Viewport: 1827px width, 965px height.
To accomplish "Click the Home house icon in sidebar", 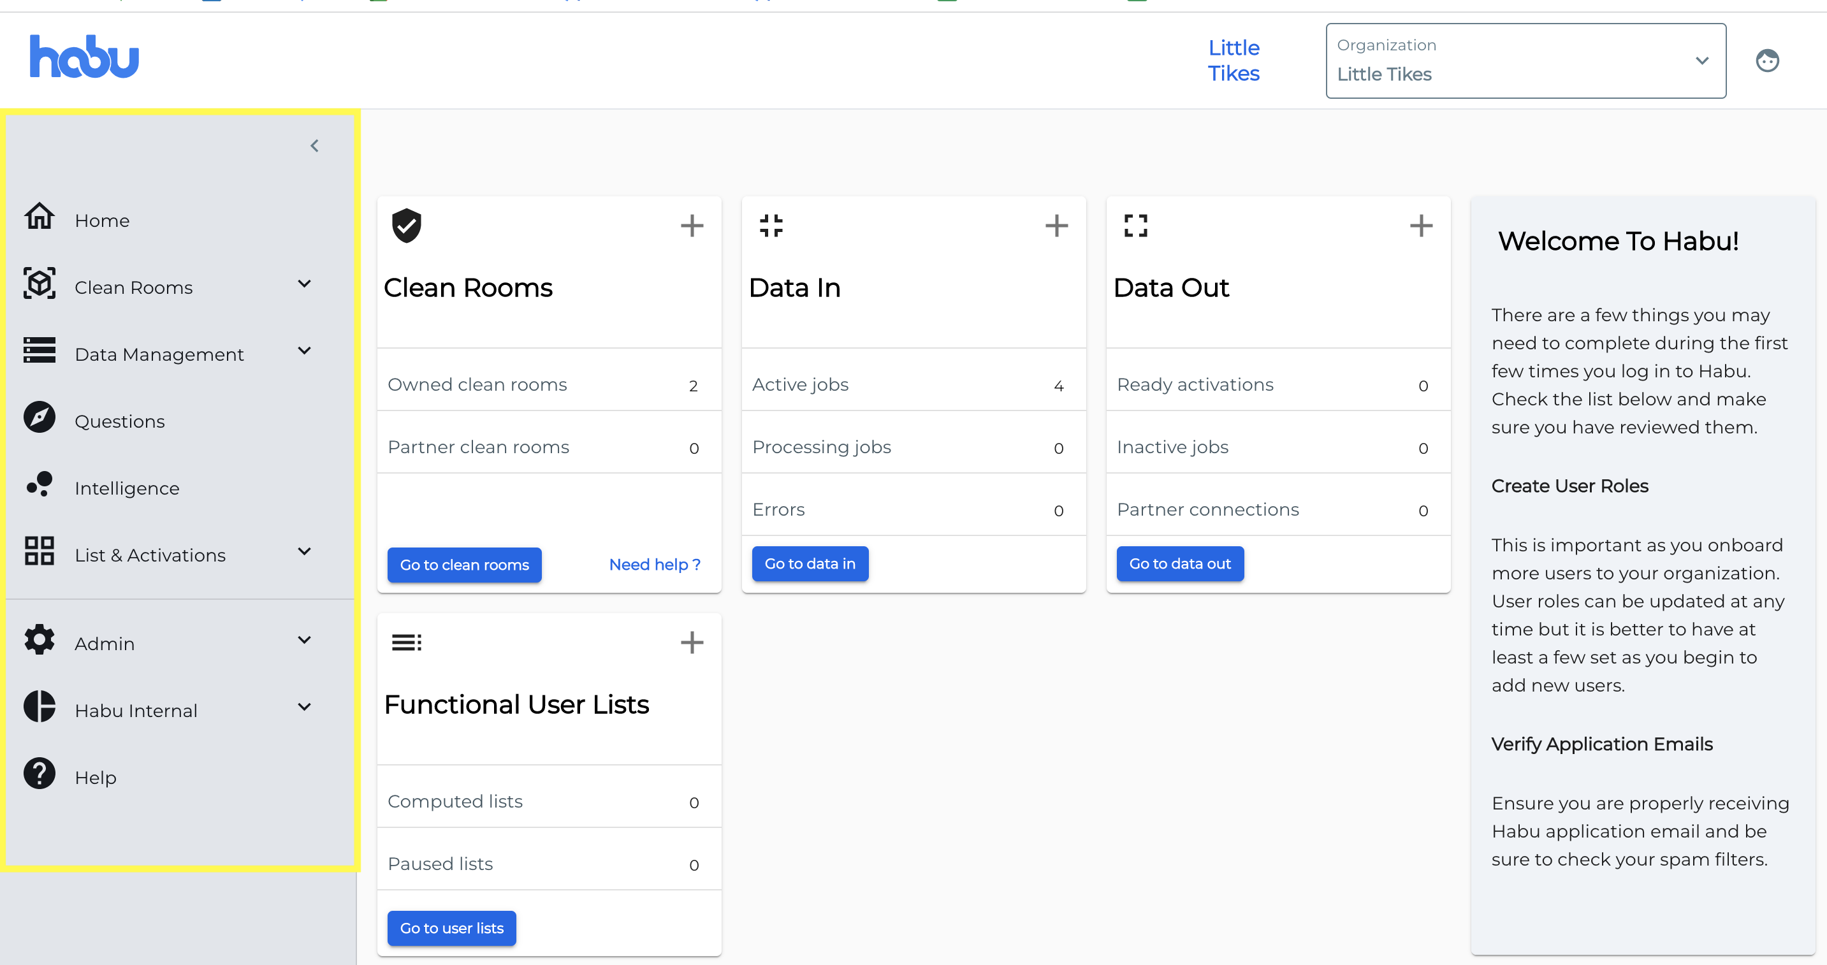I will [x=39, y=217].
